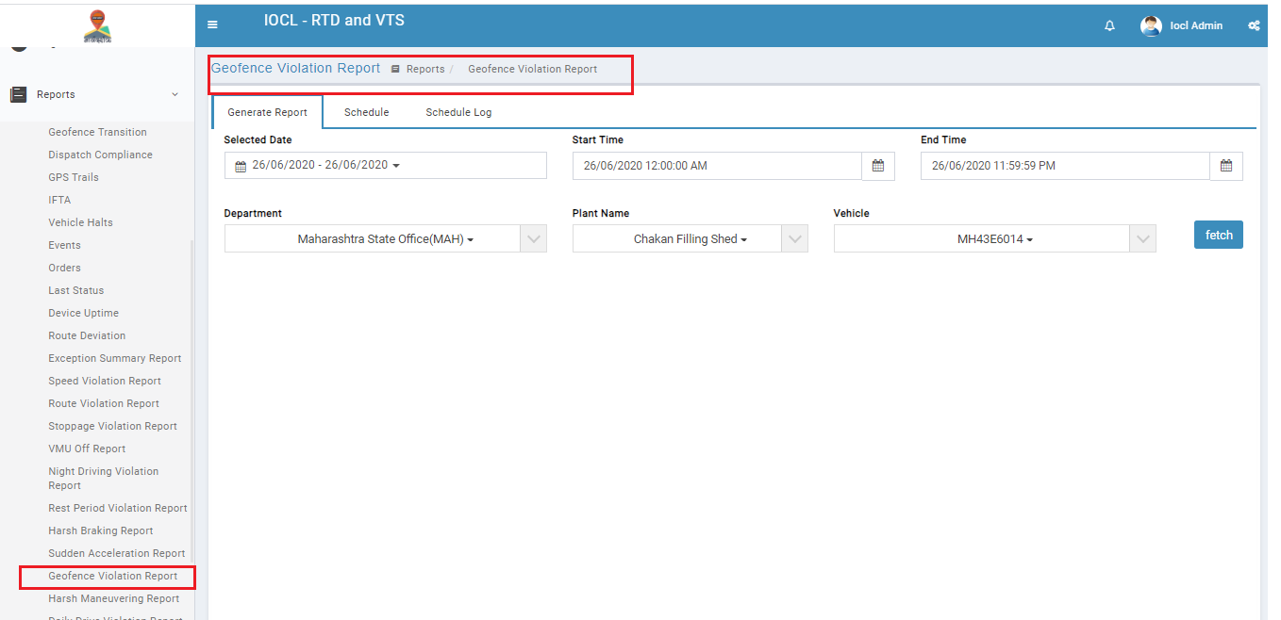Open the notifications bell icon

1109,25
